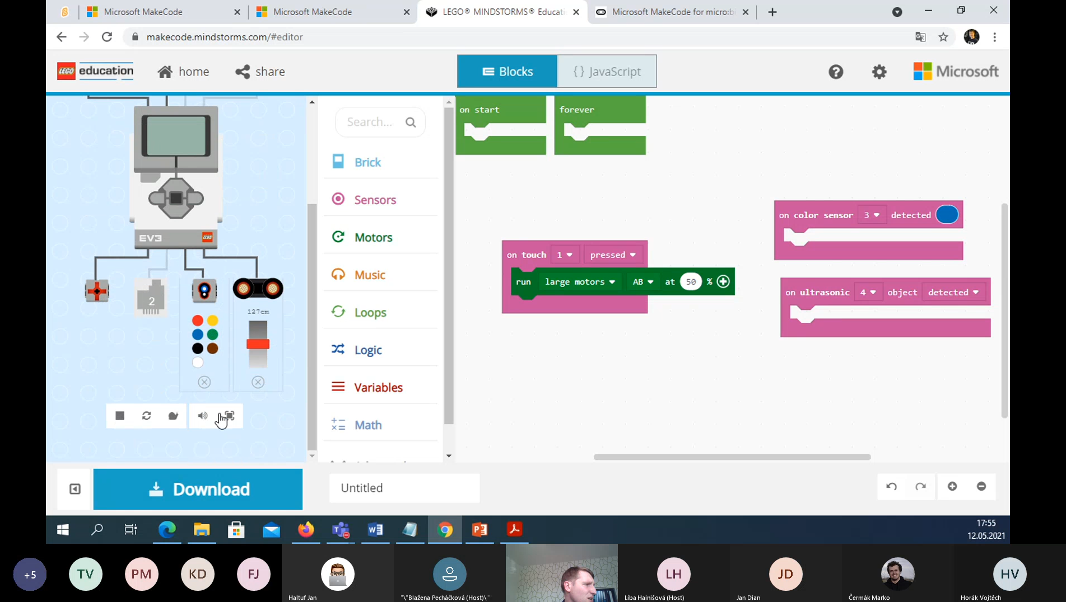
Task: Switch to Blocks editor view
Action: [508, 72]
